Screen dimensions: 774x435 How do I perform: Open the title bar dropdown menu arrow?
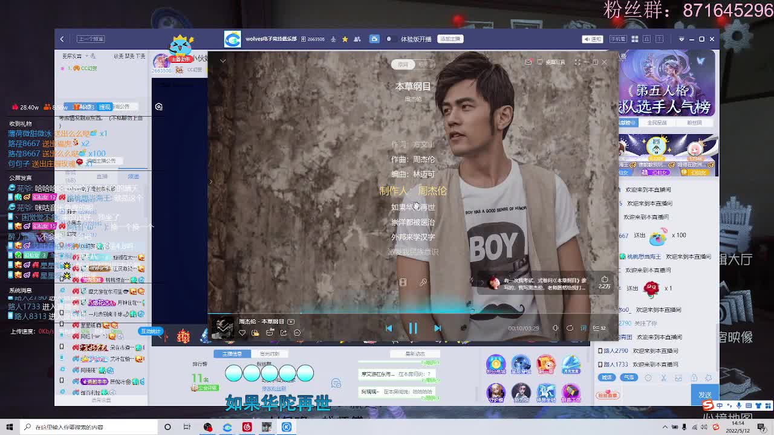[681, 39]
